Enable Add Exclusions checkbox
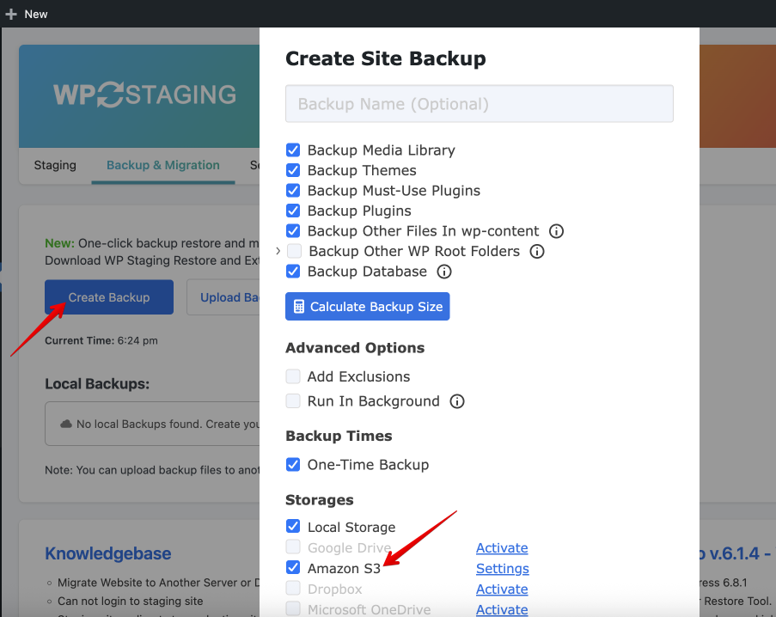The height and width of the screenshot is (617, 776). pyautogui.click(x=293, y=376)
